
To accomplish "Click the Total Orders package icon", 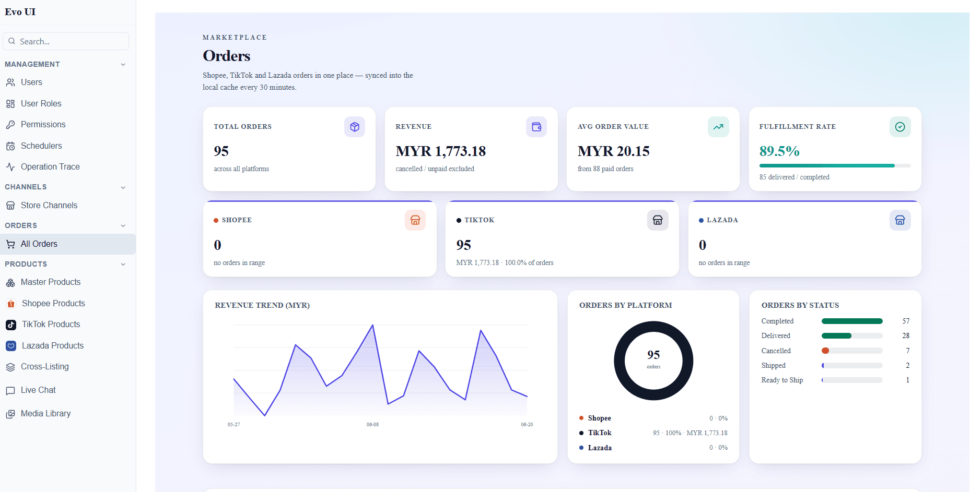I will tap(355, 127).
